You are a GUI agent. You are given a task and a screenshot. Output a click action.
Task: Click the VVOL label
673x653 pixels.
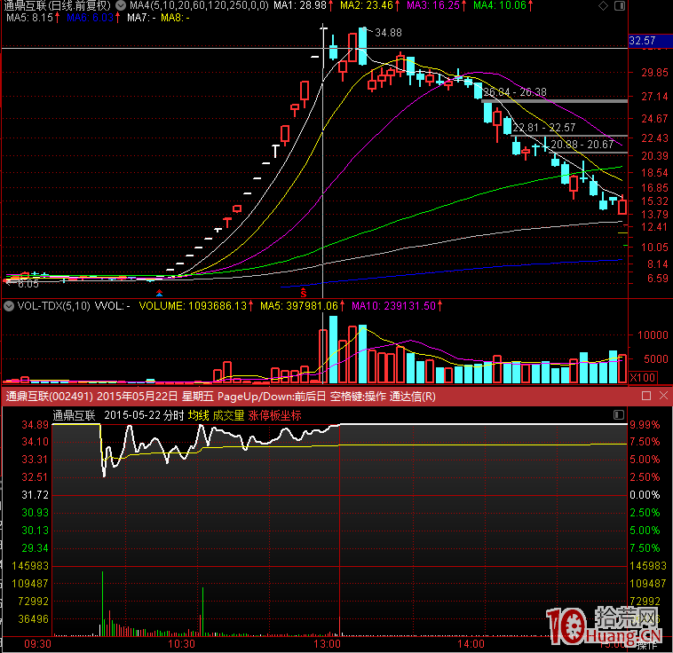click(112, 306)
